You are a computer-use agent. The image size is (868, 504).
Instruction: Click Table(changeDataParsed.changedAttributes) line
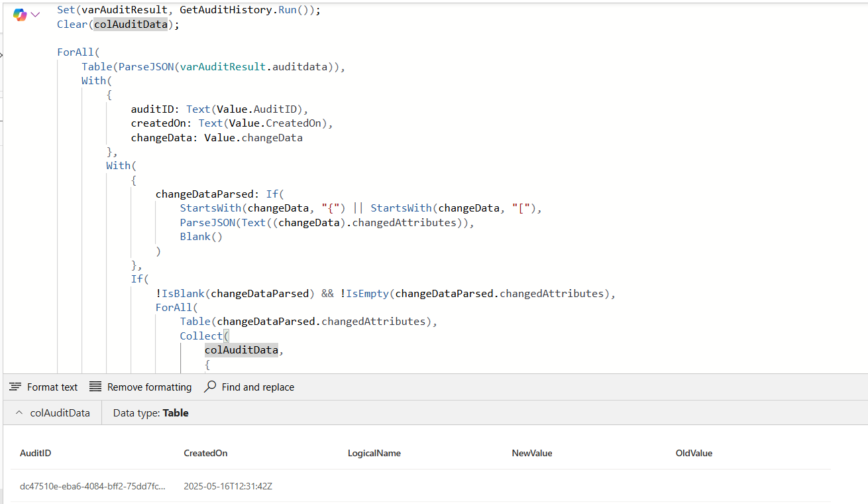[x=309, y=322]
